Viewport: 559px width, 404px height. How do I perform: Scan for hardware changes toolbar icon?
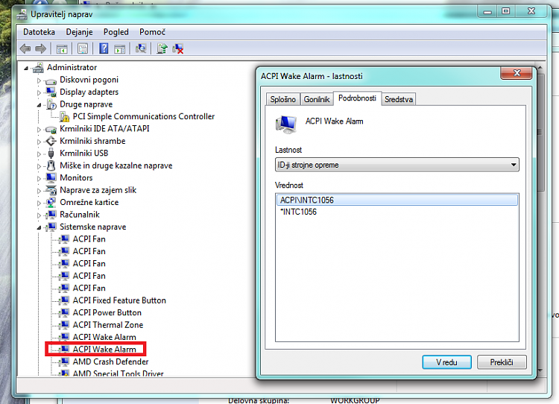(x=141, y=48)
